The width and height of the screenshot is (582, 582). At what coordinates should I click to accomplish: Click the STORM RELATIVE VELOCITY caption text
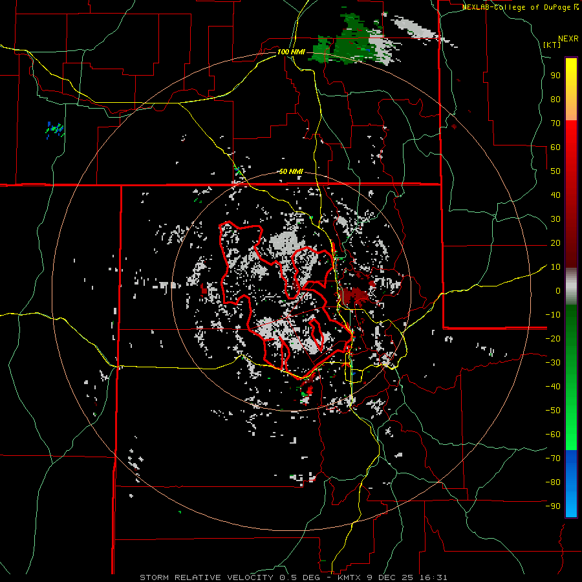click(x=206, y=577)
